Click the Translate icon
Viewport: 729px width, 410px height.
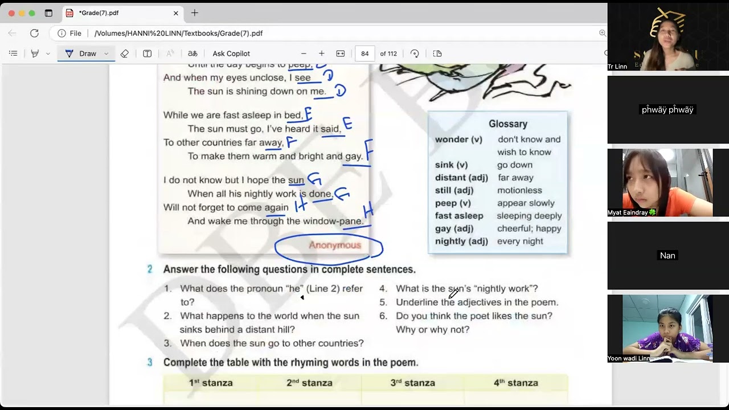coord(193,54)
